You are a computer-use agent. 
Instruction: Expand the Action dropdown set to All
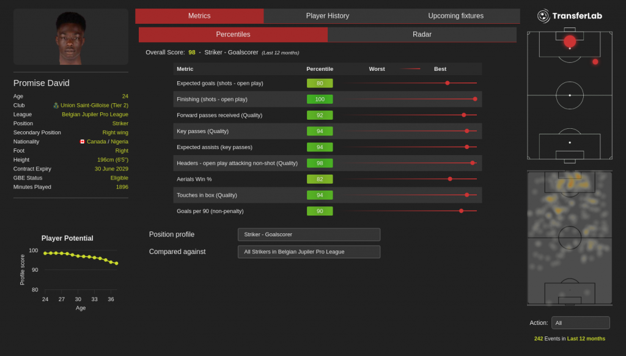[580, 322]
